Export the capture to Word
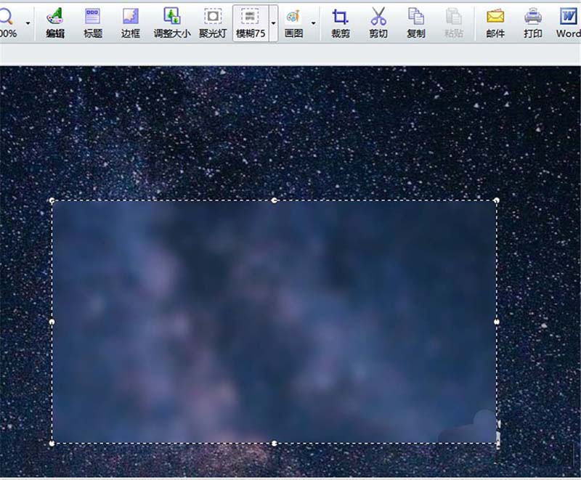This screenshot has width=581, height=480. click(568, 23)
